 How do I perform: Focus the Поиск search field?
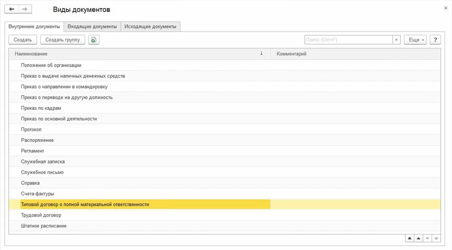(348, 40)
